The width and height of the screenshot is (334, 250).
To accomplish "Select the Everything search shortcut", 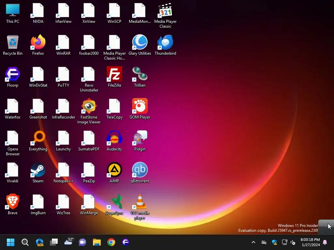I will click(x=38, y=141).
